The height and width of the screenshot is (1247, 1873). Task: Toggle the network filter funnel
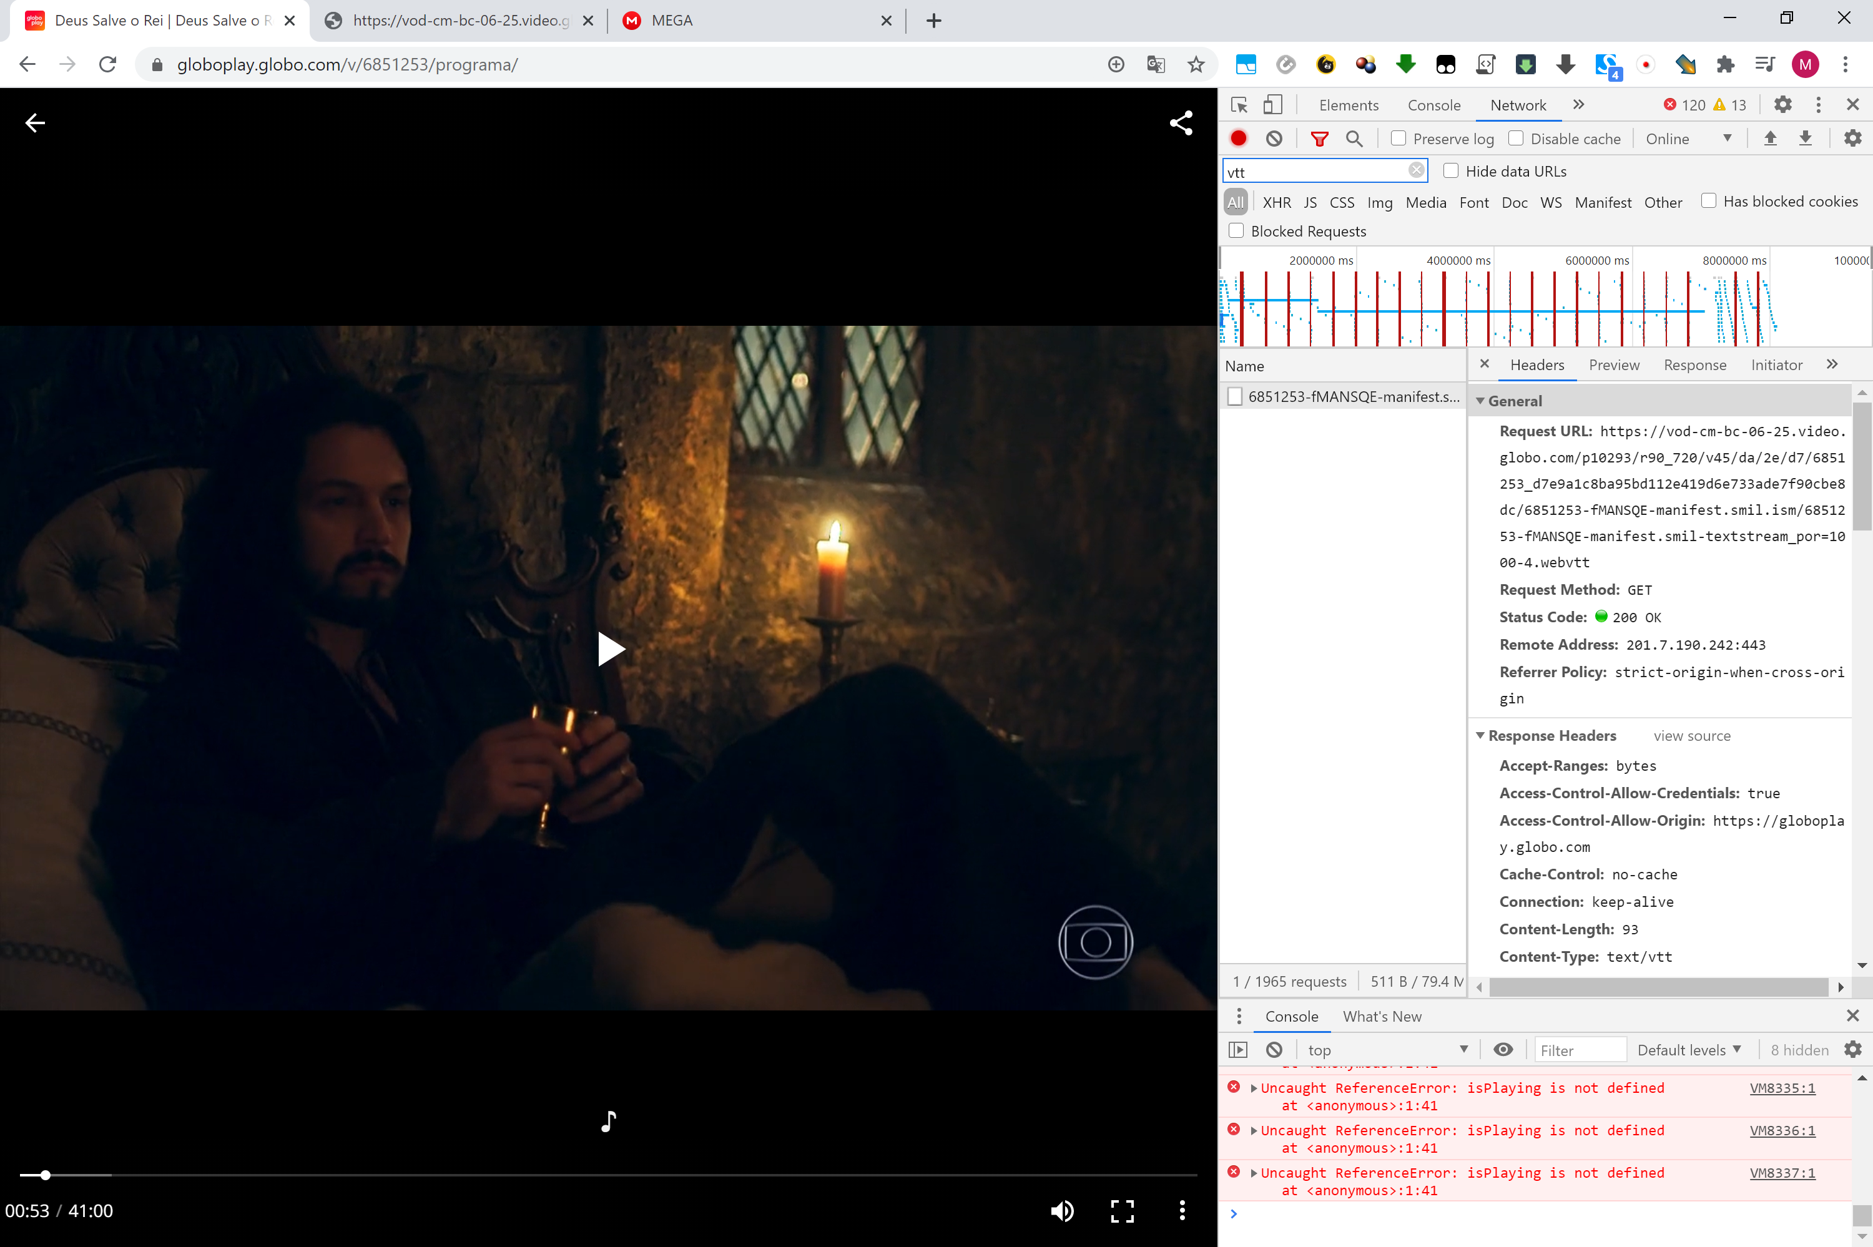(x=1319, y=139)
